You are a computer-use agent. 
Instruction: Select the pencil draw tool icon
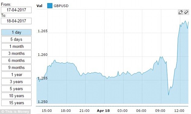tap(180, 12)
